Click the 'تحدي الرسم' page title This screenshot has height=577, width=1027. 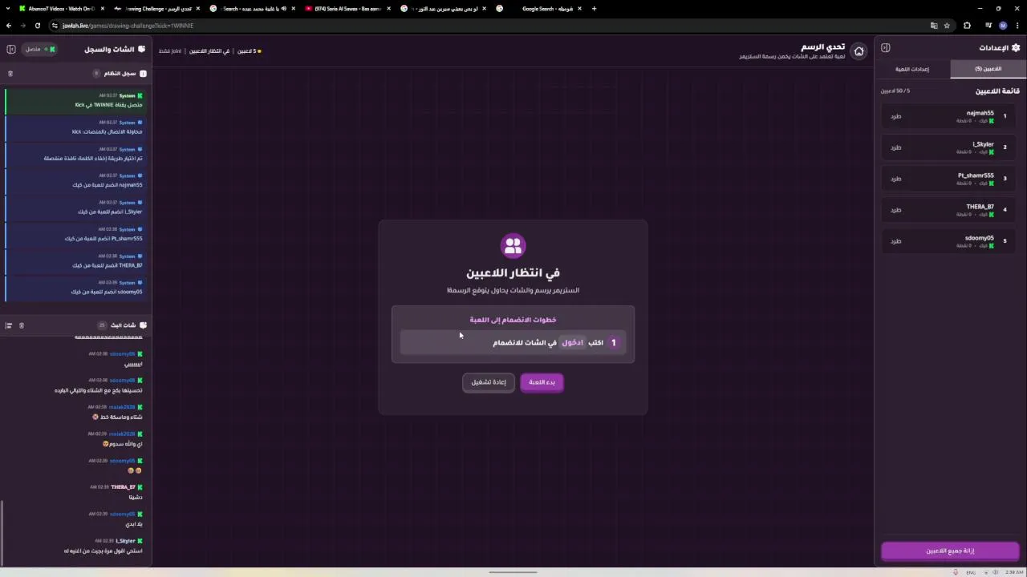(x=825, y=46)
